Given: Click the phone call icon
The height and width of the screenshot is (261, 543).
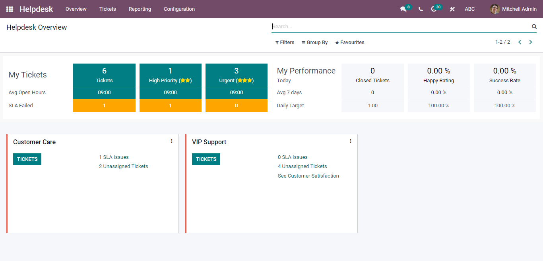Looking at the screenshot, I should pos(421,9).
